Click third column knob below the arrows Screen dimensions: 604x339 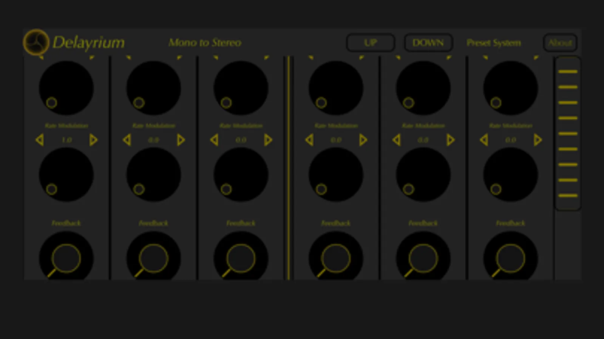coord(241,175)
